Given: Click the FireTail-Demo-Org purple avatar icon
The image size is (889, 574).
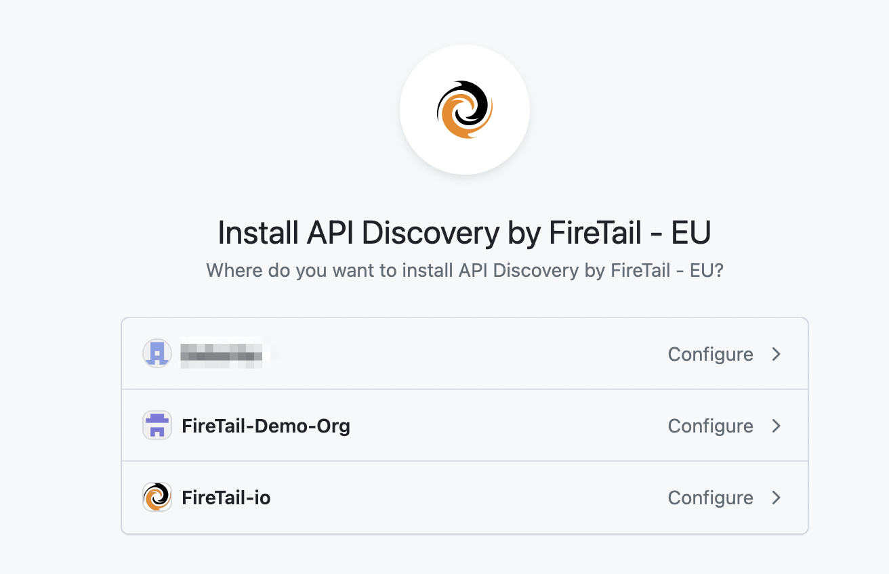Looking at the screenshot, I should click(157, 426).
